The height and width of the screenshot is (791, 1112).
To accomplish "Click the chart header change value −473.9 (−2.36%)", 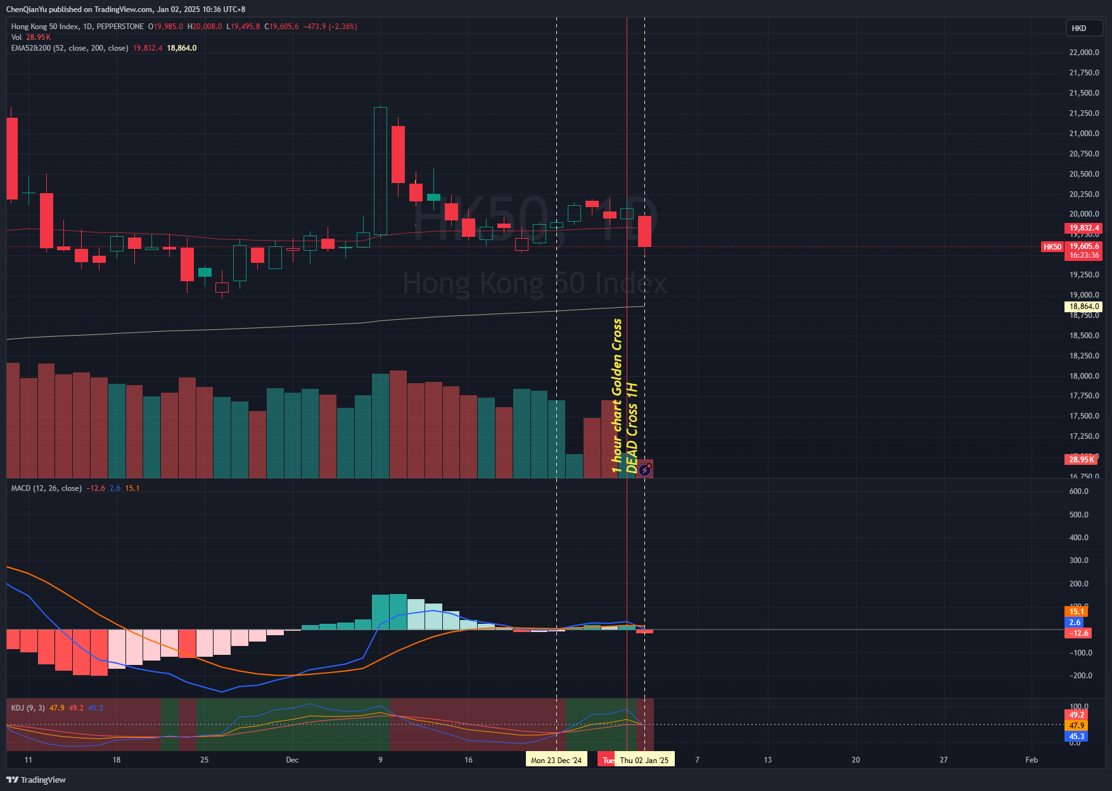I will [x=330, y=27].
